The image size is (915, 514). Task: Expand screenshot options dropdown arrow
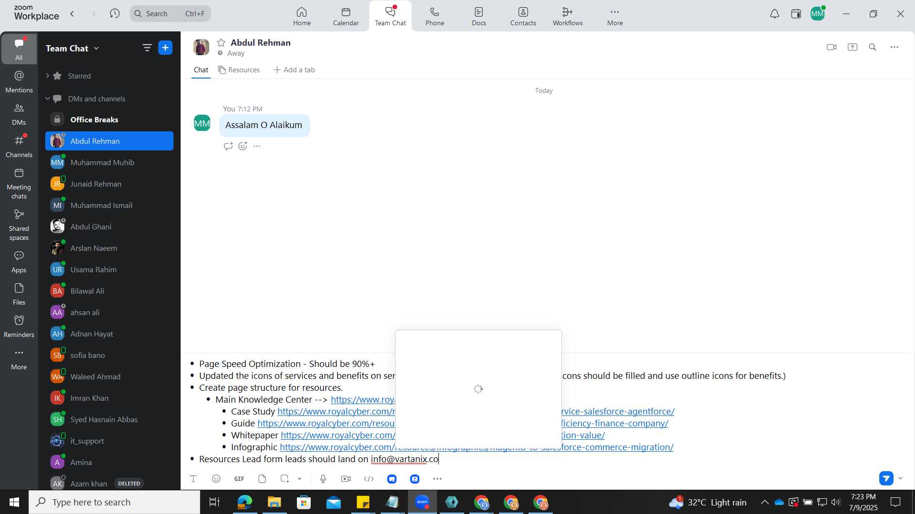tap(300, 479)
